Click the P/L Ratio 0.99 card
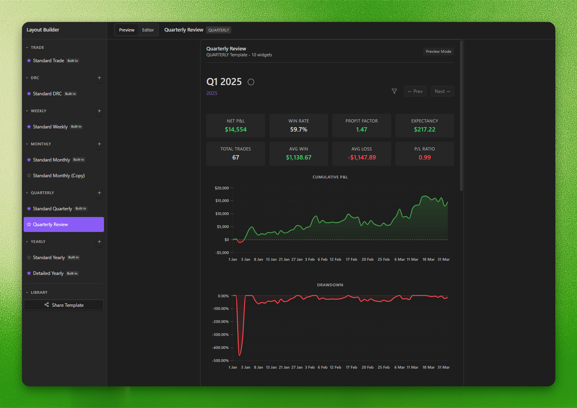 click(x=425, y=154)
